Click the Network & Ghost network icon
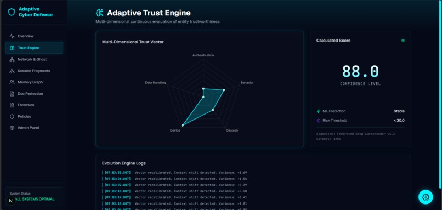This screenshot has height=210, width=442. [12, 59]
